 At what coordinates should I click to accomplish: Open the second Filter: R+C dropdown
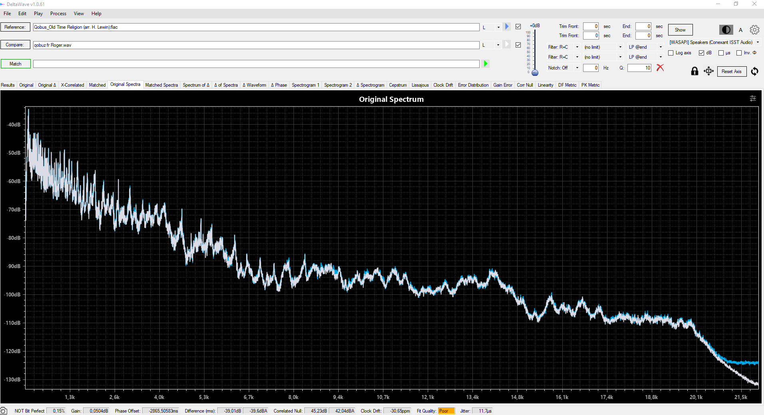(577, 57)
